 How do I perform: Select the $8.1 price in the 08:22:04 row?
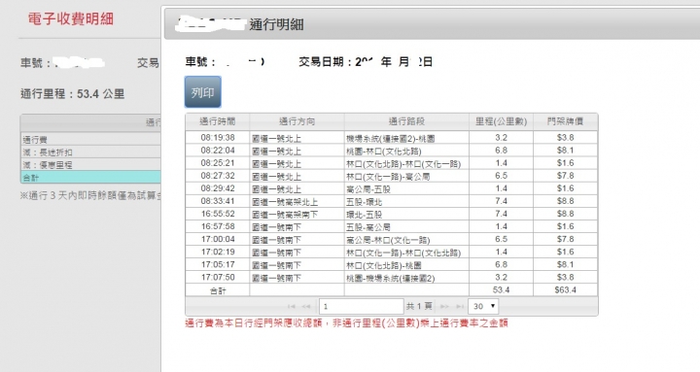click(x=565, y=151)
